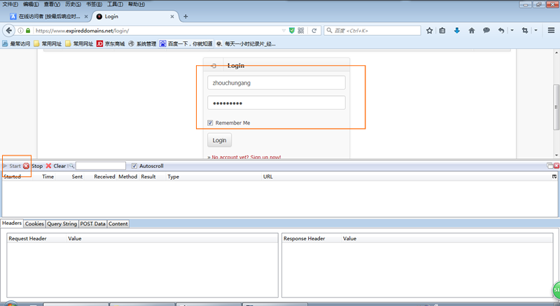Click the browser back arrow
The image size is (560, 306).
tap(9, 31)
